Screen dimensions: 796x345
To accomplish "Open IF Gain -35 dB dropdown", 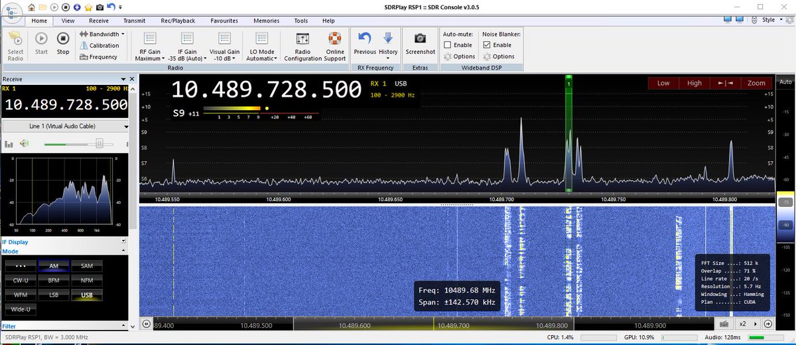I will pos(186,46).
